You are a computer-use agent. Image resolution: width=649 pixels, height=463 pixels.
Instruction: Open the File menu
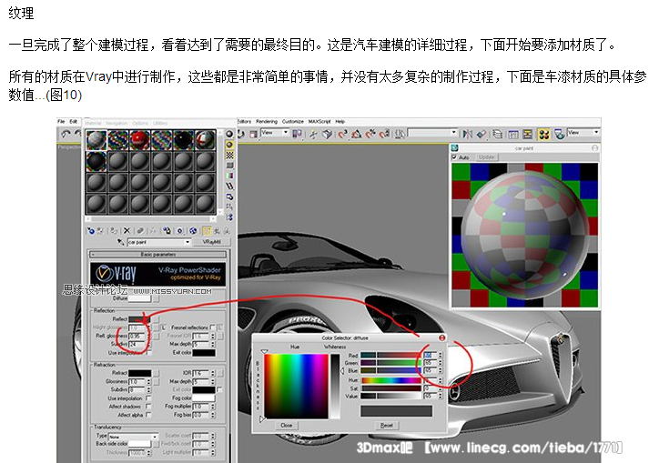(61, 122)
